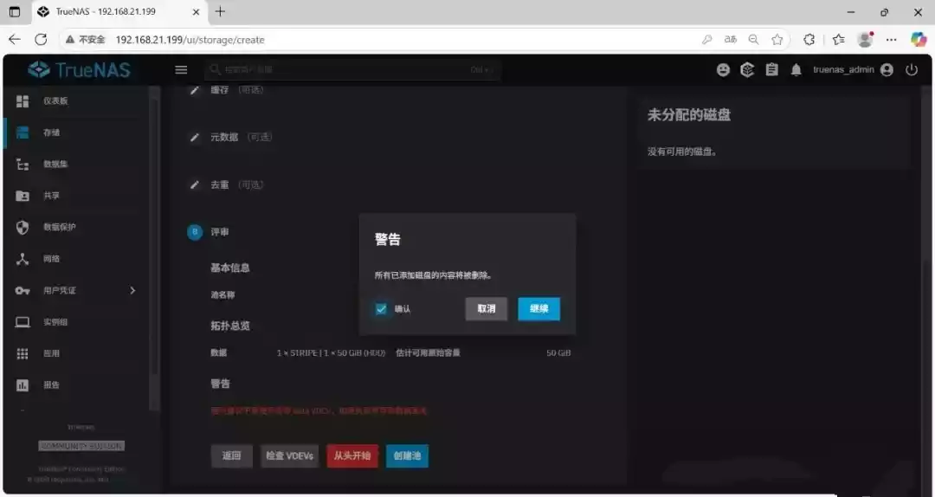The image size is (935, 497).
Task: Select the TrueNAS - 192.168.21.199 tab
Action: (118, 12)
